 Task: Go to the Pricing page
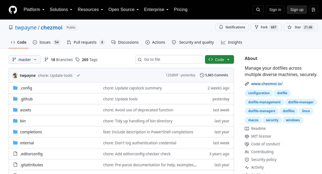[x=181, y=10]
